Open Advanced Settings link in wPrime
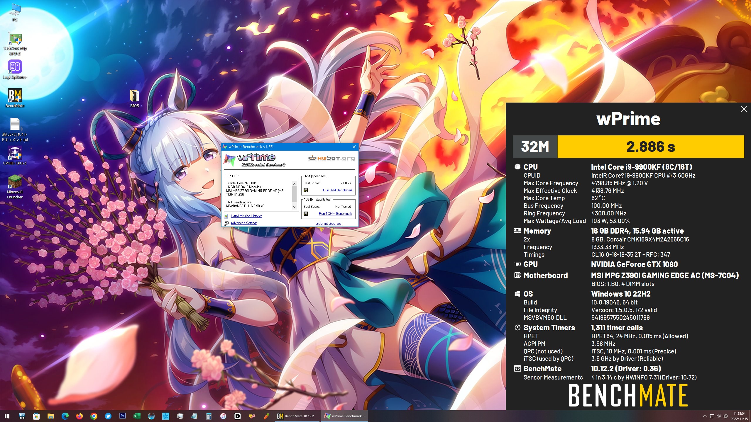 click(x=244, y=223)
